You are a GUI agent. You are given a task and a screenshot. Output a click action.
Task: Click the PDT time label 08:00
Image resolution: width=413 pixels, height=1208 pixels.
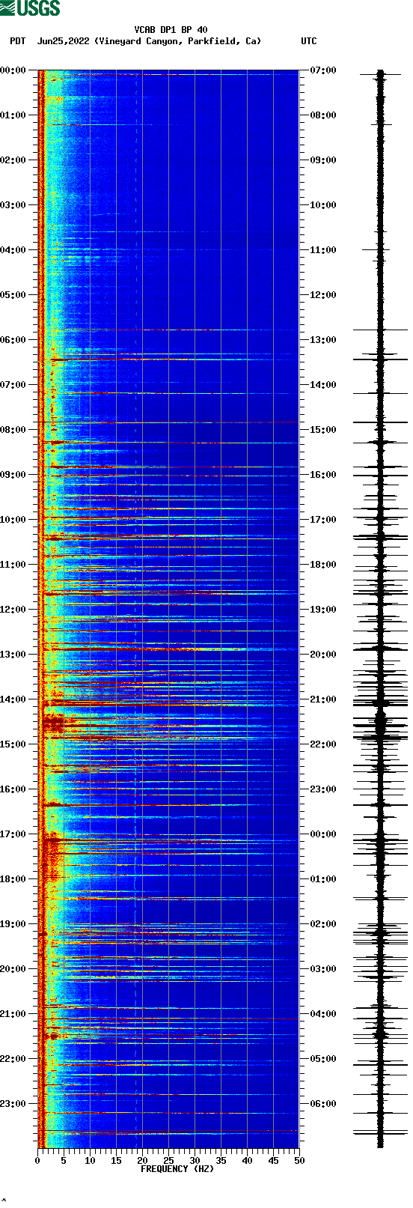tap(13, 430)
